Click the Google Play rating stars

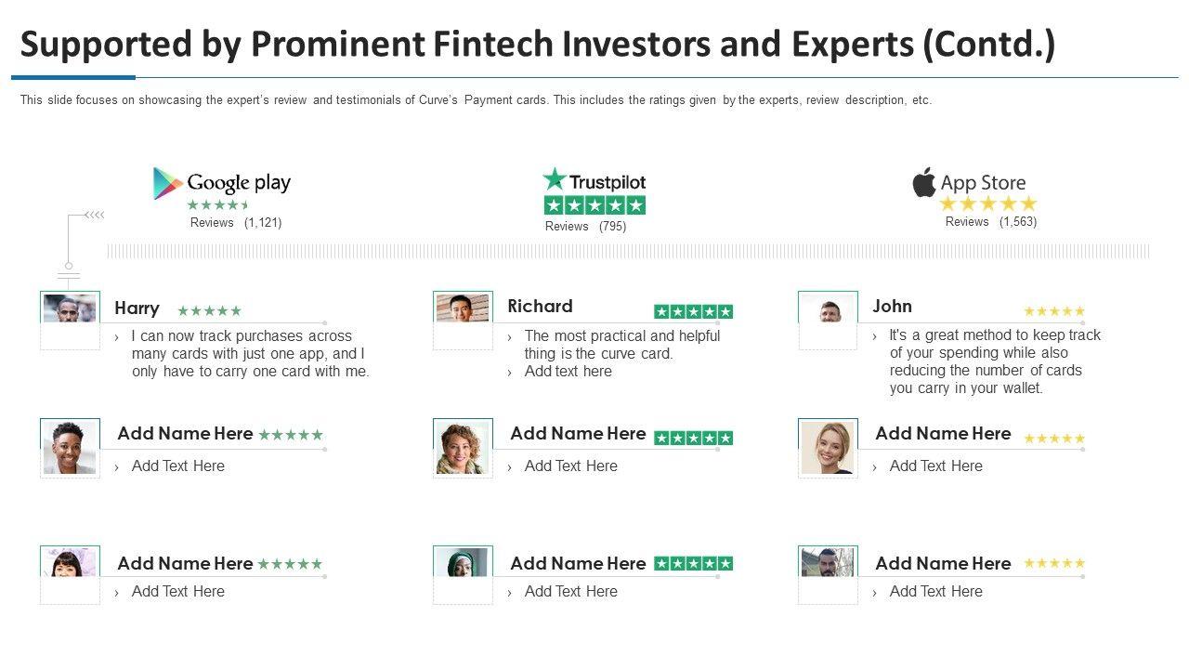[218, 205]
